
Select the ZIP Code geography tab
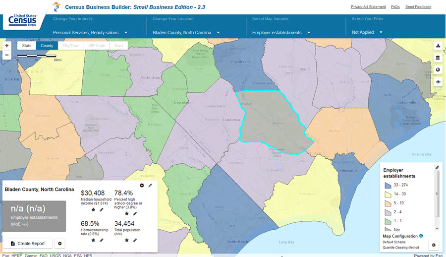tap(97, 46)
